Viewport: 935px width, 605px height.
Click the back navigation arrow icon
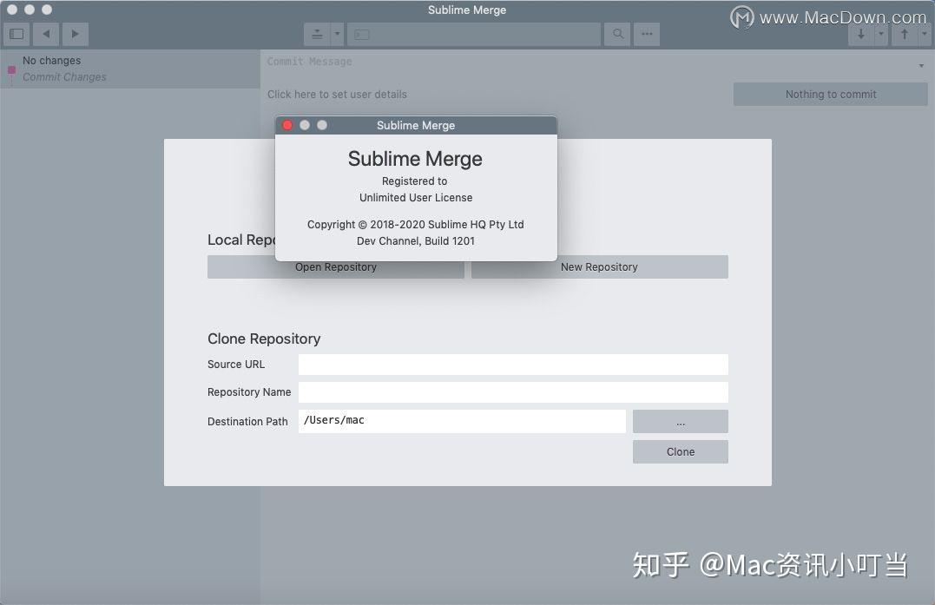point(45,34)
